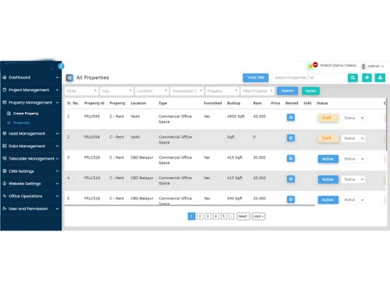The image size is (390, 292).
Task: Click the green Reset button
Action: pos(310,91)
